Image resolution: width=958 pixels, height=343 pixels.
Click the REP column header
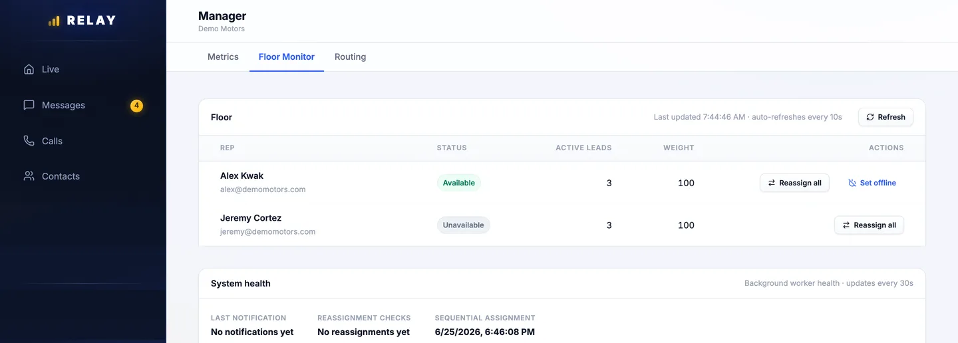228,148
